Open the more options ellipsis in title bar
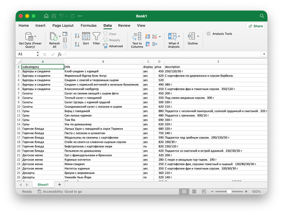Image resolution: width=283 pixels, height=215 pixels. (80, 16)
